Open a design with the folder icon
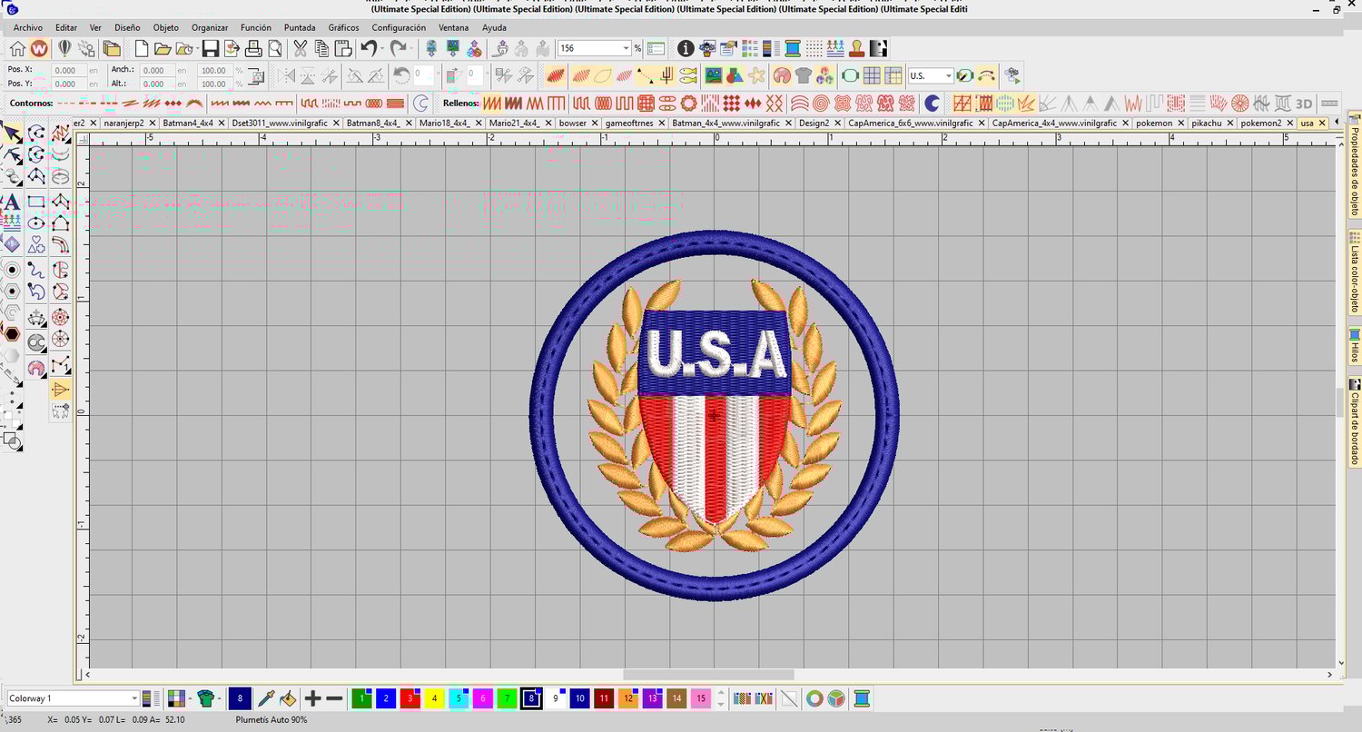The image size is (1362, 732). 163,49
